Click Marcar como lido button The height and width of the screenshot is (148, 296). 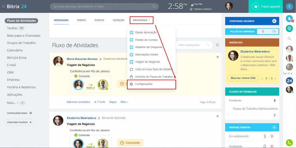(x=243, y=78)
